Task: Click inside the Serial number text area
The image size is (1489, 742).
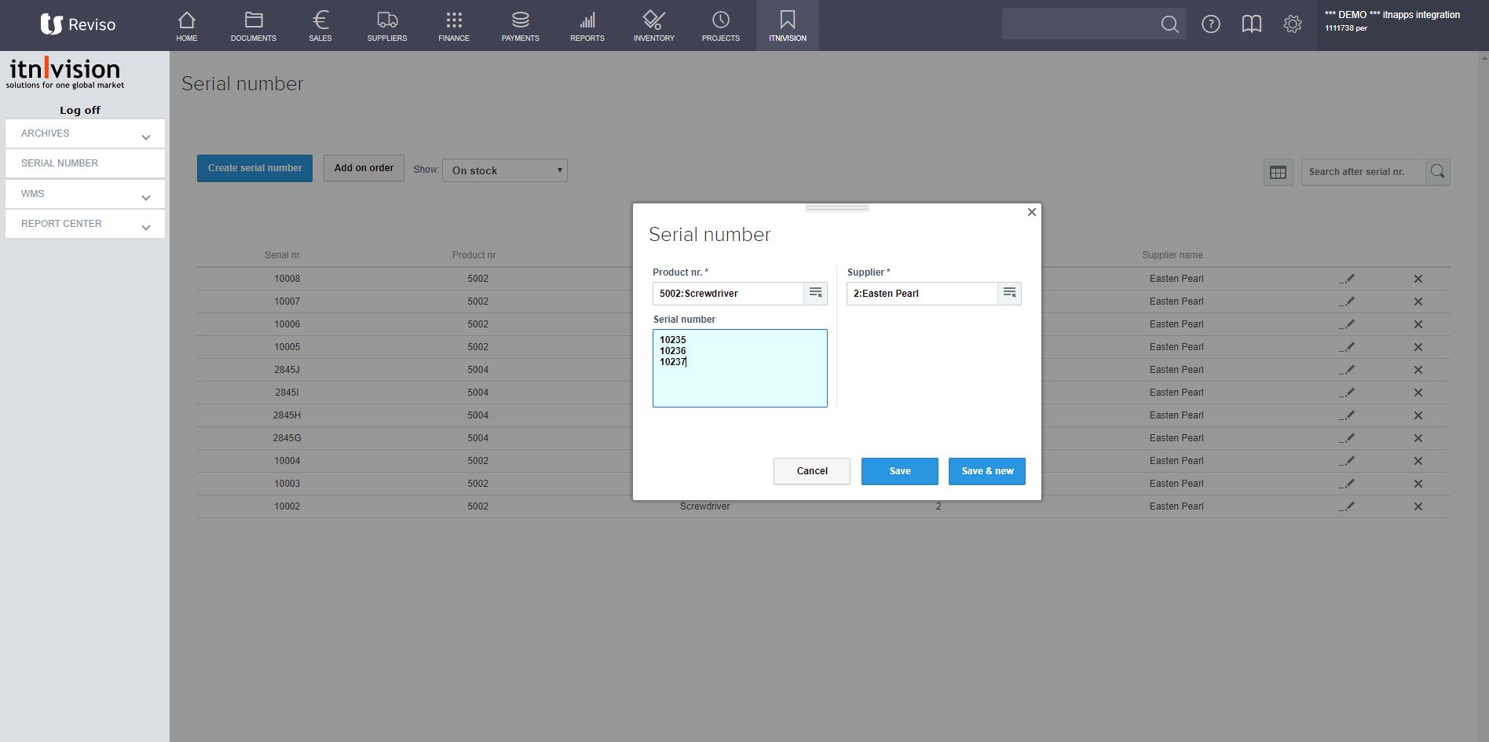Action: [x=739, y=381]
